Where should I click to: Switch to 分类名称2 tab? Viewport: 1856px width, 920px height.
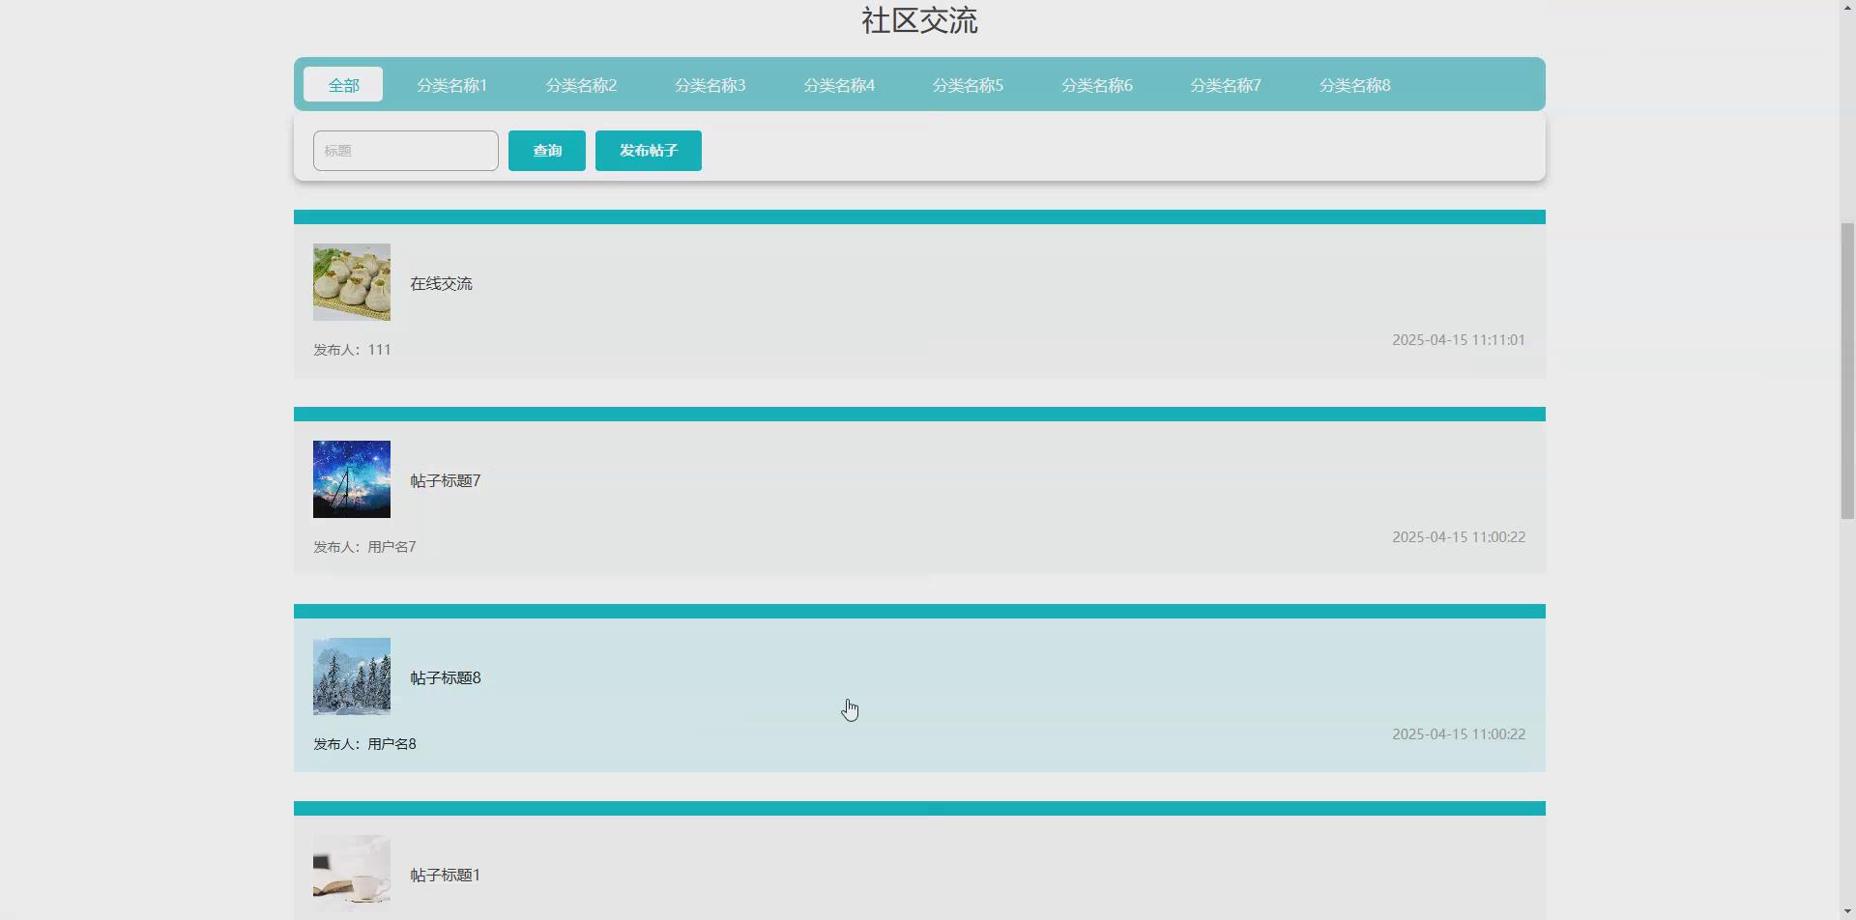pos(581,85)
